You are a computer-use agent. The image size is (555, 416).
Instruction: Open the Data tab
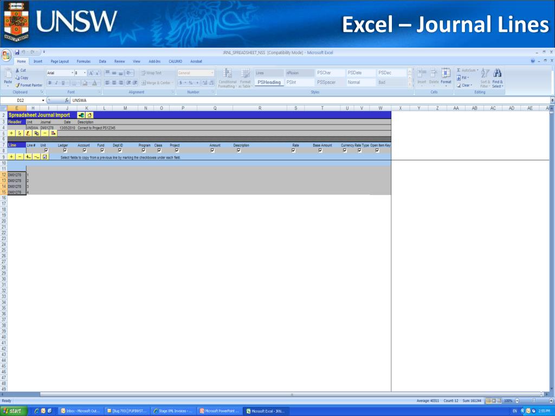coord(102,62)
